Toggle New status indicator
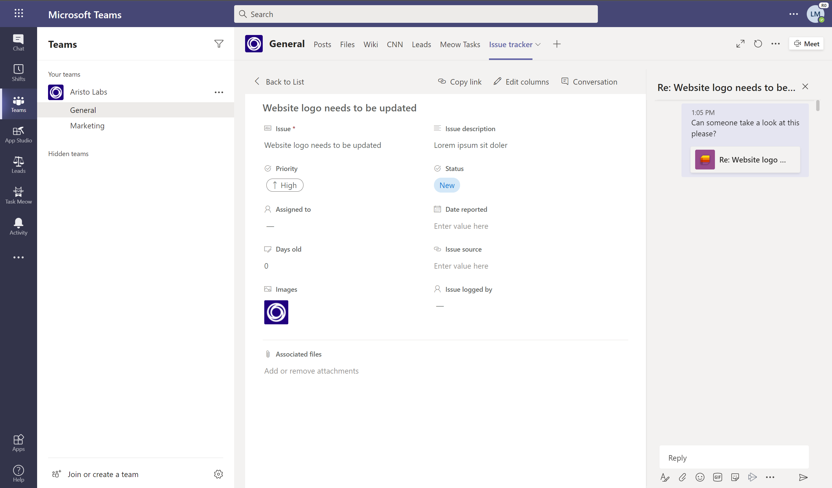Screen dimensions: 832x488 (x=447, y=185)
